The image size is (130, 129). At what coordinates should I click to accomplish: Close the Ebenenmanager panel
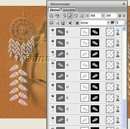[x=124, y=4]
